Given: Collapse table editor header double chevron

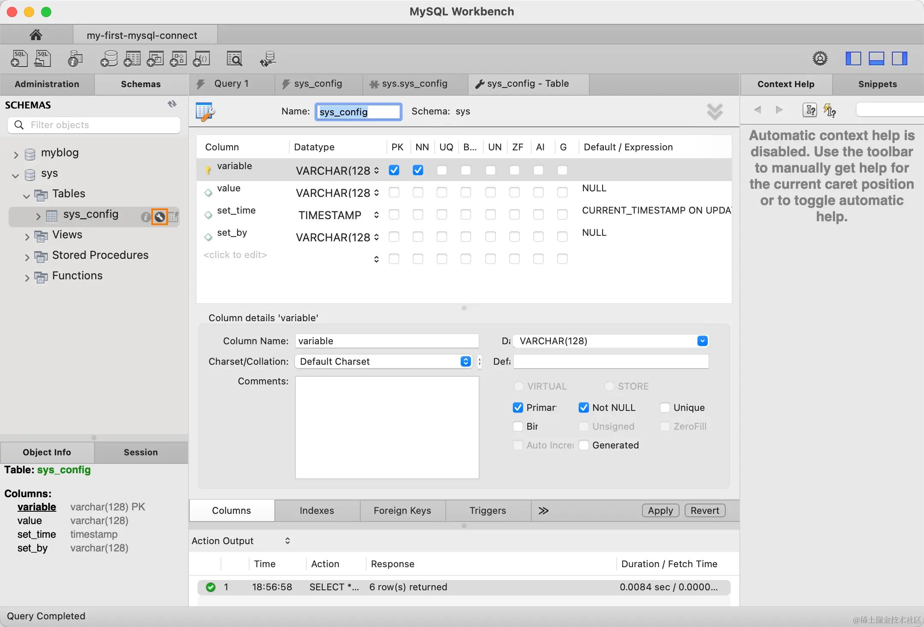Looking at the screenshot, I should pyautogui.click(x=715, y=112).
